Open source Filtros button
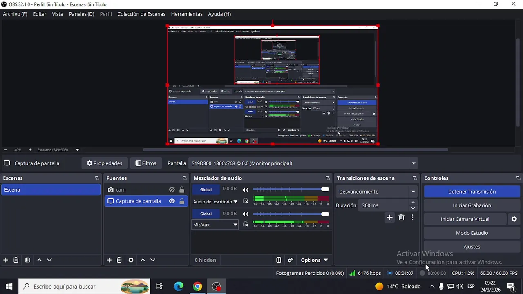Viewport: 523px width, 294px height. [x=146, y=163]
